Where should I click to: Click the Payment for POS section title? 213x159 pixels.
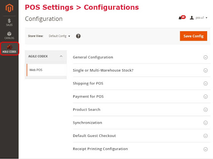pos(88,97)
